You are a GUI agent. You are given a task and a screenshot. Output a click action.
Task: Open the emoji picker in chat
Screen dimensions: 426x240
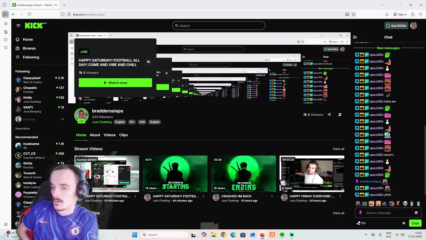[416, 213]
